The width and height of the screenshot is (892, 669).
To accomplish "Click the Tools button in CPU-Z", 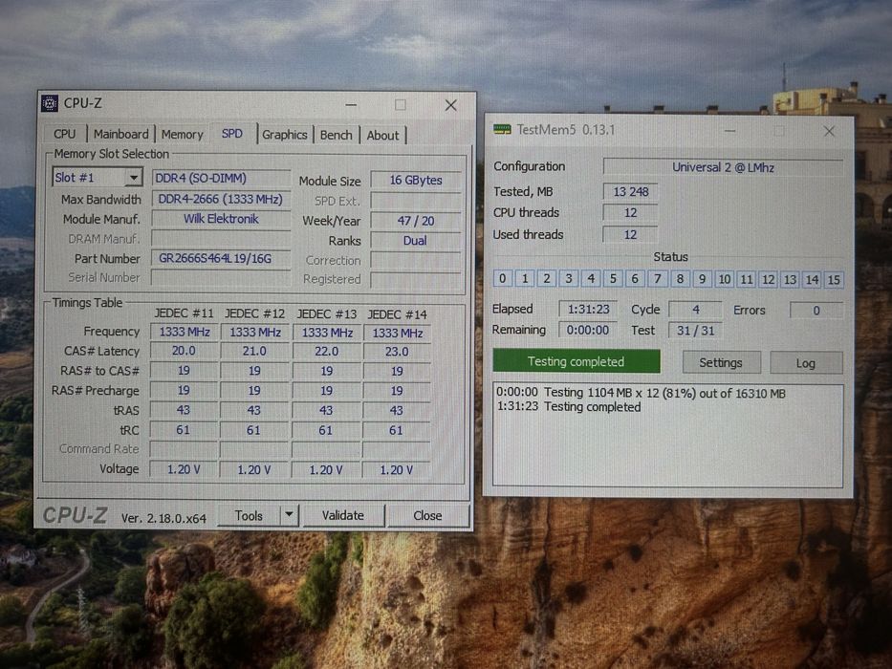I will pyautogui.click(x=249, y=515).
